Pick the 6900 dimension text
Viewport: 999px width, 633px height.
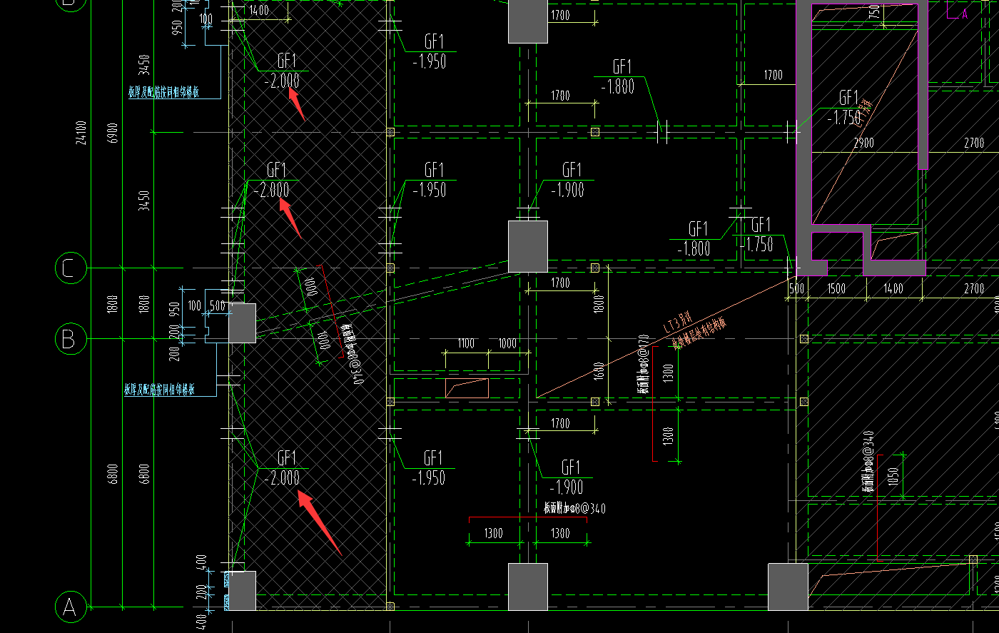click(113, 133)
